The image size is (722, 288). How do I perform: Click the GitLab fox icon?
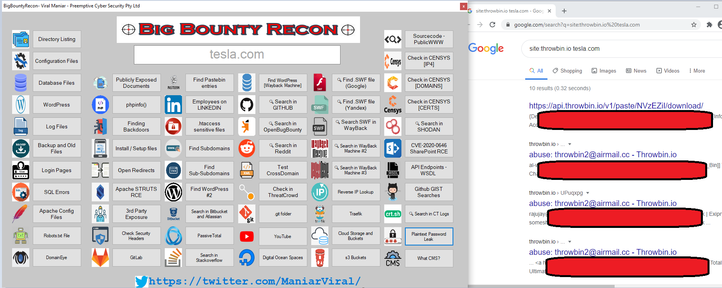coord(100,258)
